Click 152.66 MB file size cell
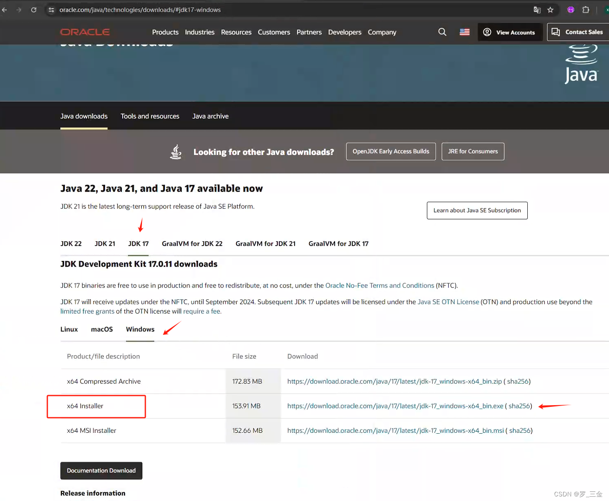 pos(253,431)
